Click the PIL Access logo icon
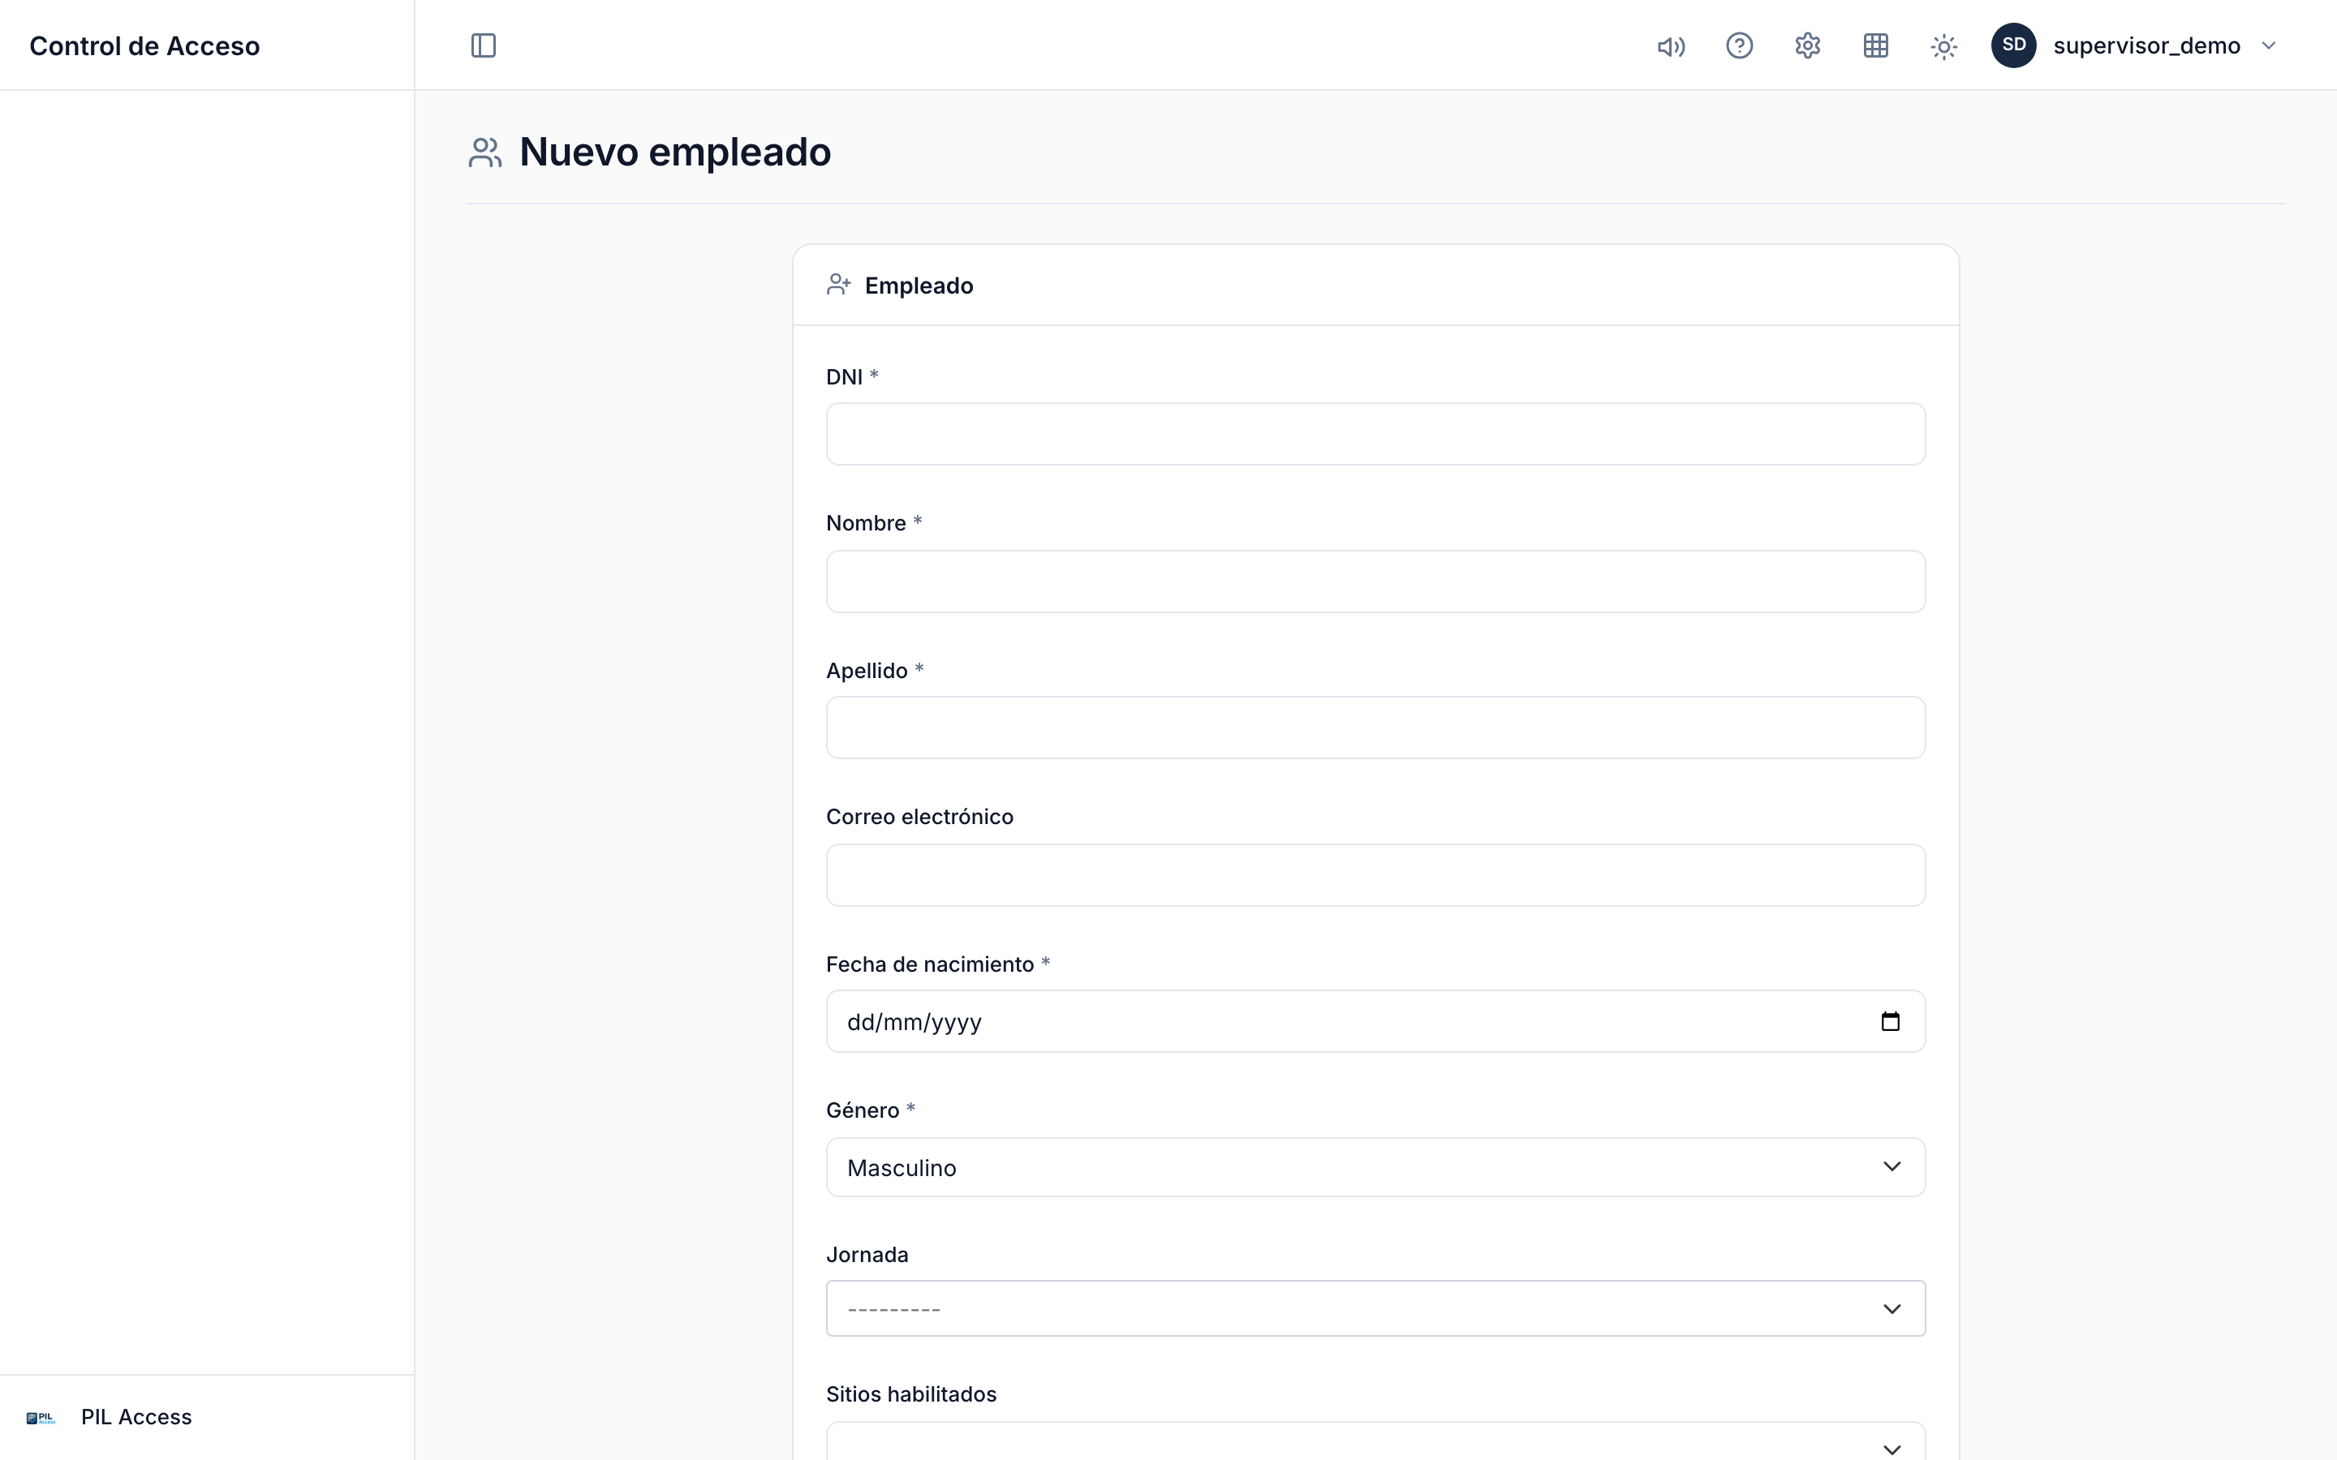This screenshot has height=1460, width=2337. [x=41, y=1418]
